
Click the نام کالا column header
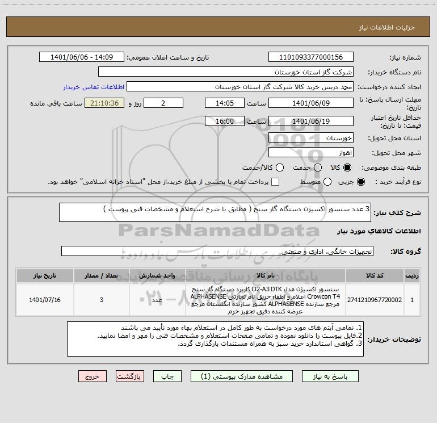click(266, 275)
